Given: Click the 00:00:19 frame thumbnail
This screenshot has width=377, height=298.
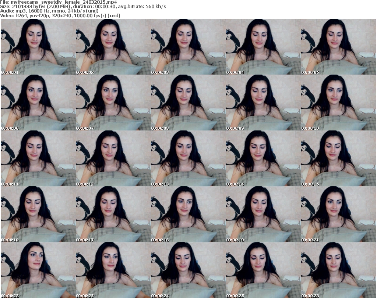Looking at the screenshot, I should (x=263, y=214).
